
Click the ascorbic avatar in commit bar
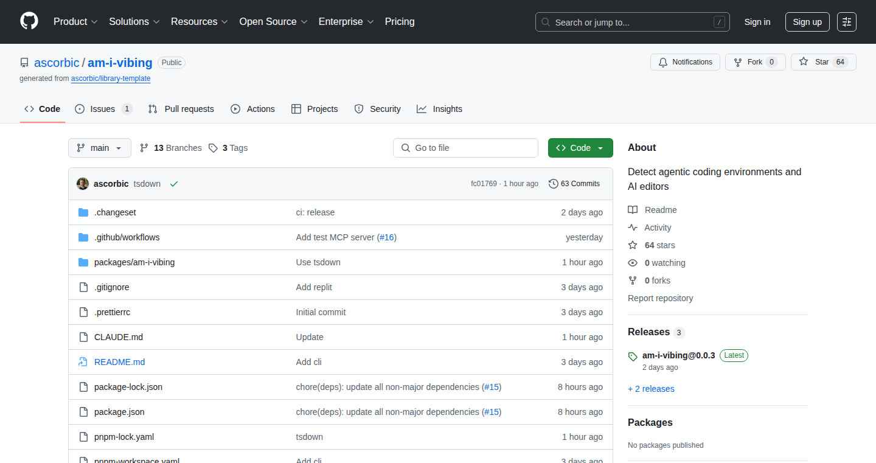[83, 184]
